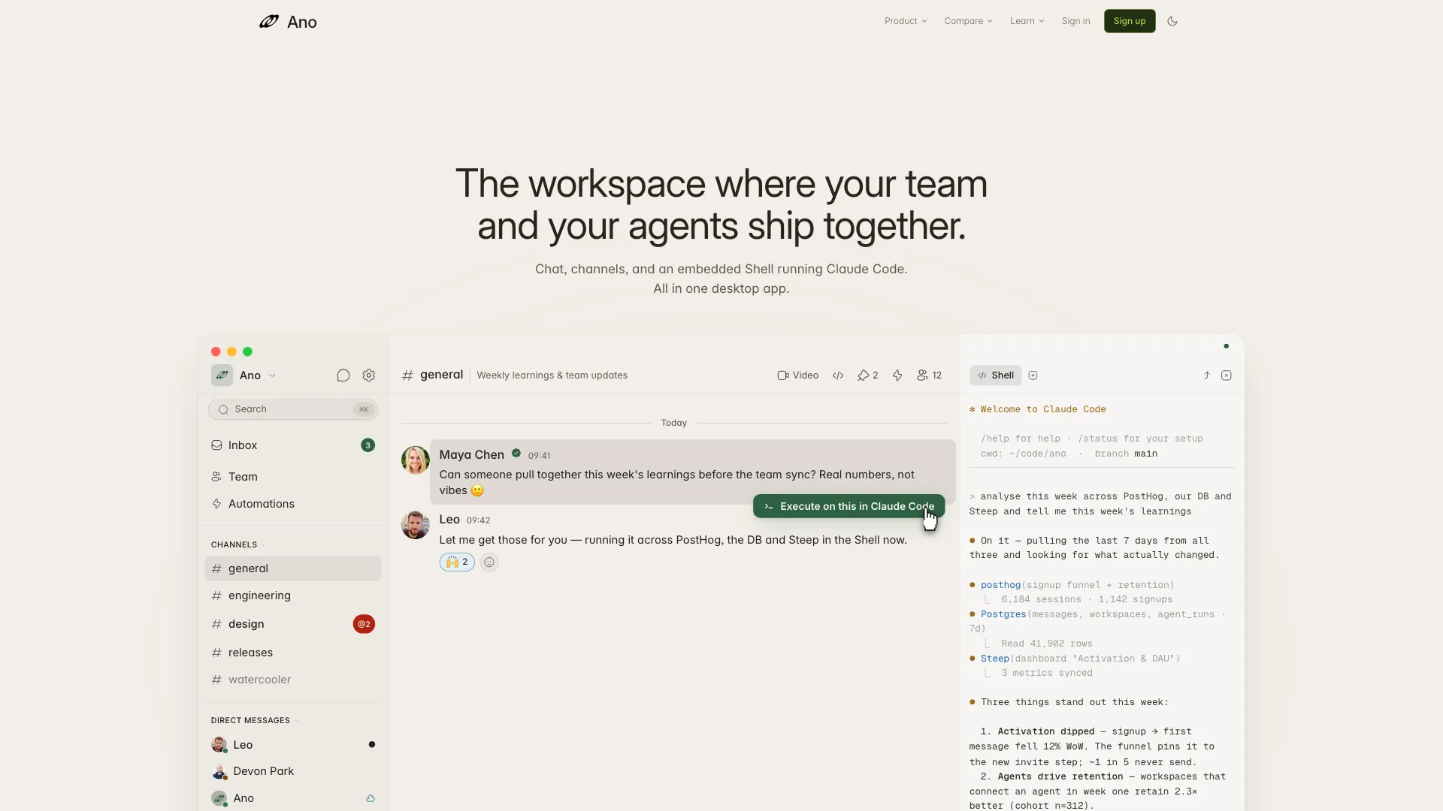The width and height of the screenshot is (1443, 811).
Task: Click the Automations bolt icon in sidebar
Action: 216,504
